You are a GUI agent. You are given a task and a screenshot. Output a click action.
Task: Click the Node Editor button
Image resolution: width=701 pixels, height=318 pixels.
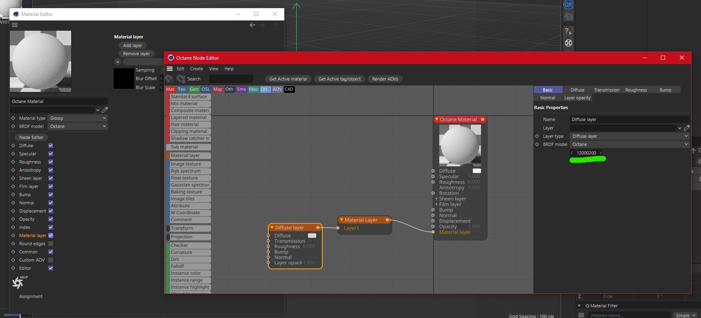point(31,137)
